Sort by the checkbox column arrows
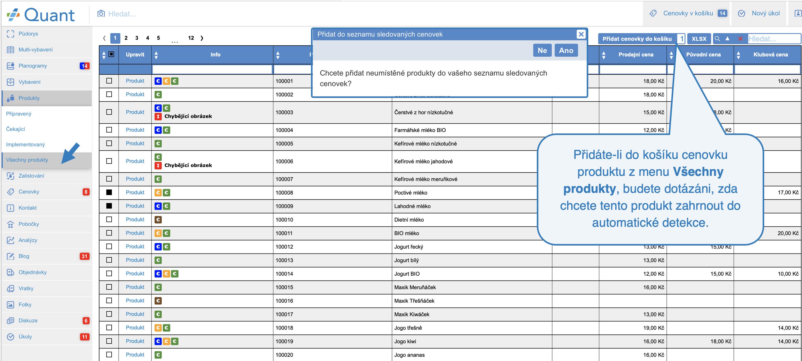802x361 pixels. click(x=104, y=55)
